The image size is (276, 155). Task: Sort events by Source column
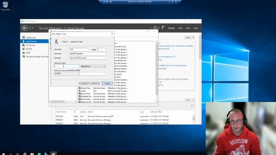(x=91, y=112)
